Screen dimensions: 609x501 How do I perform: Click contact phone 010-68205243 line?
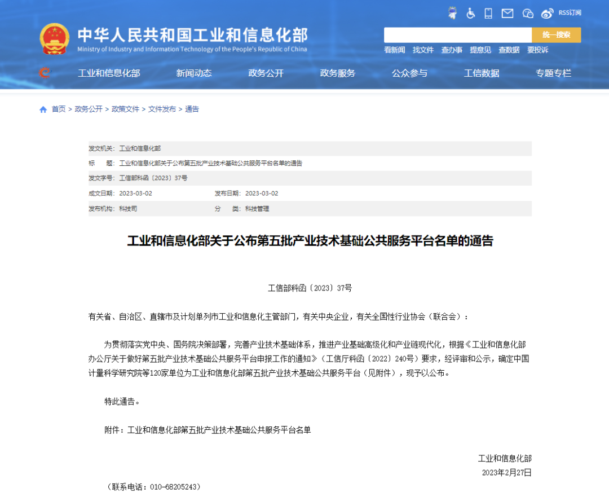click(154, 487)
